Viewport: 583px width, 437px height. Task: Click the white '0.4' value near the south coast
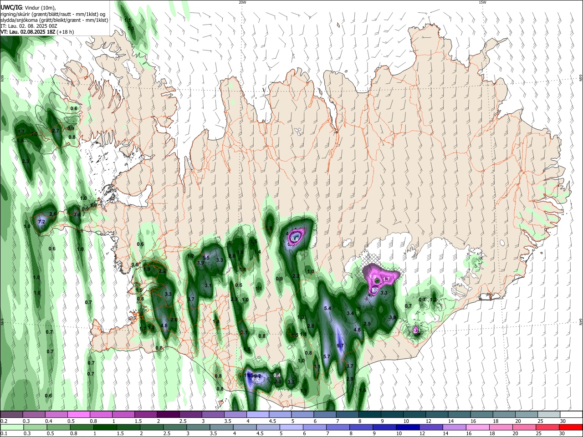(x=276, y=375)
